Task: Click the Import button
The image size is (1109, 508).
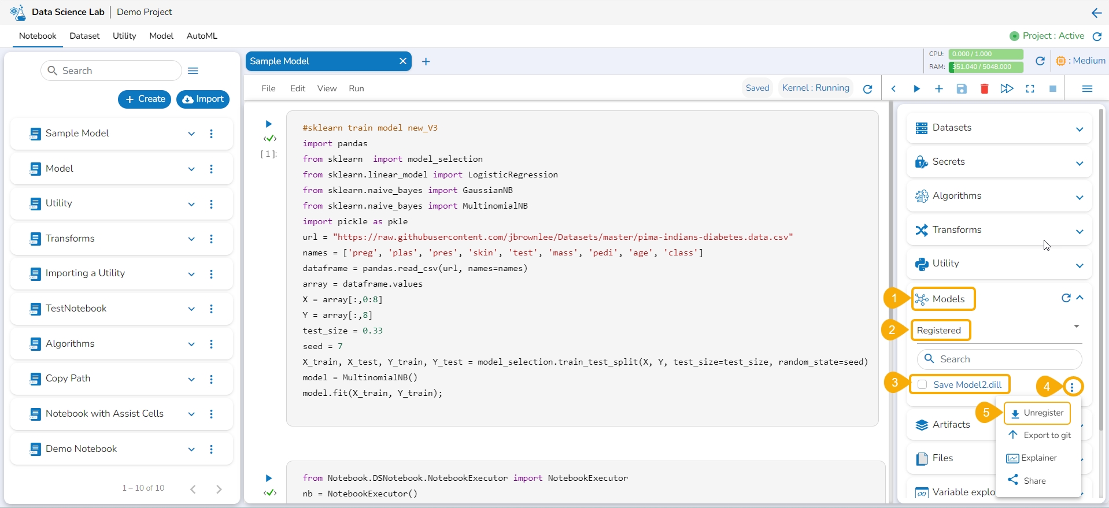Action: [203, 99]
